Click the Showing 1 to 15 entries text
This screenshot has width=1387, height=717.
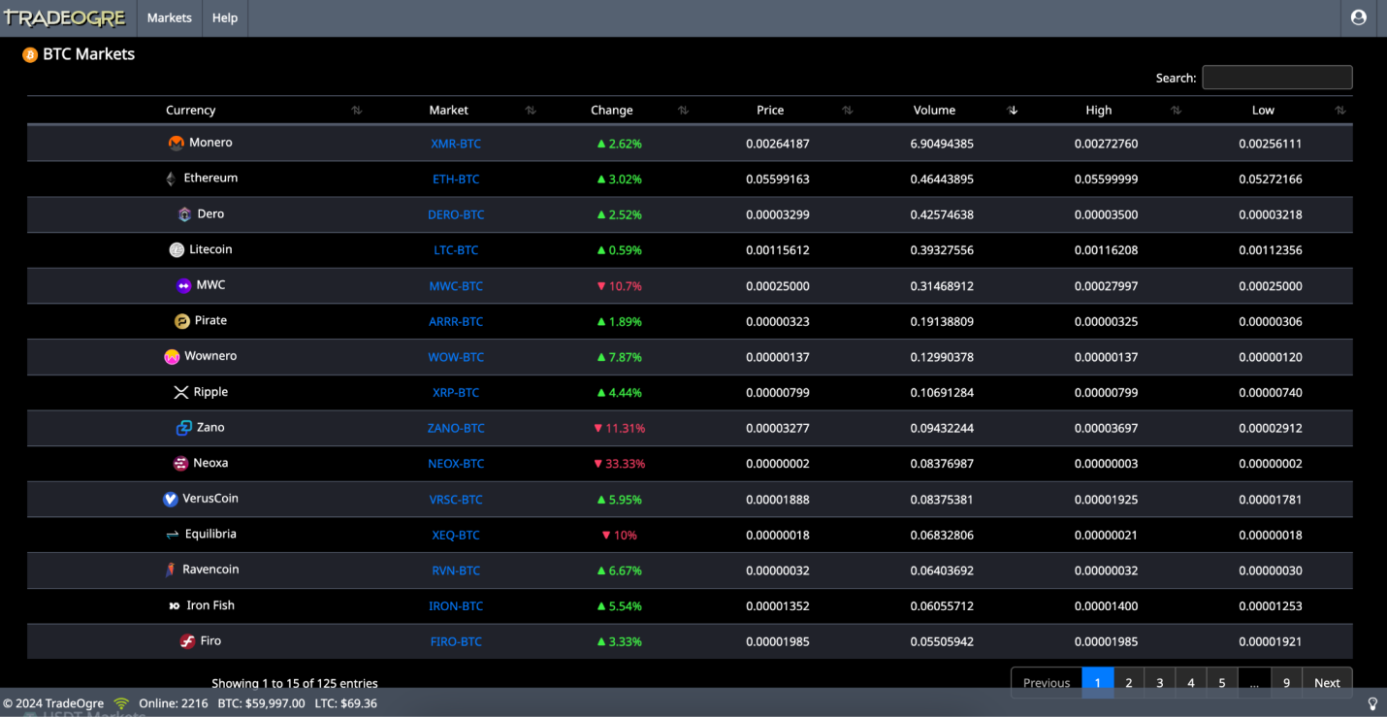pos(295,683)
